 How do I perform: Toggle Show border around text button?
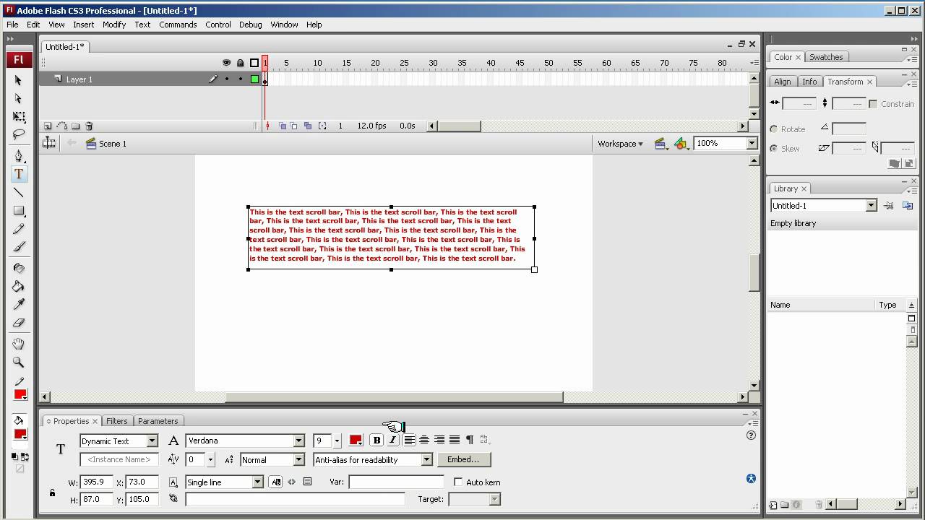click(x=307, y=482)
